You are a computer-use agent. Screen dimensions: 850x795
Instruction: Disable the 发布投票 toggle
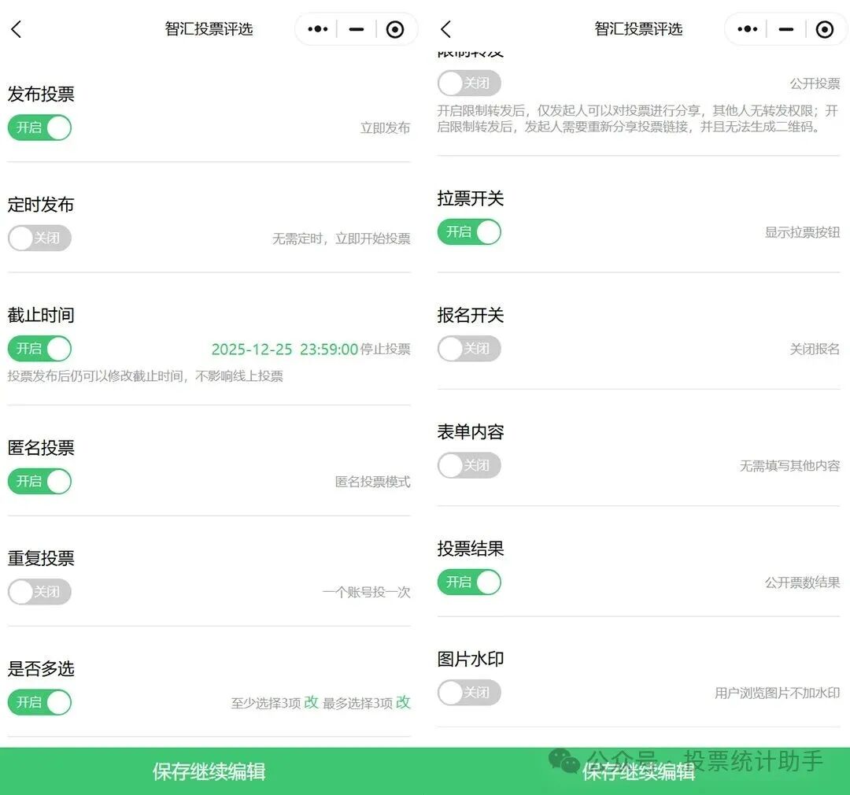click(x=39, y=128)
